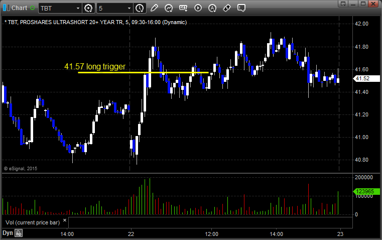The width and height of the screenshot is (382, 240).
Task: Click the 40.80 price axis label
Action: point(361,160)
